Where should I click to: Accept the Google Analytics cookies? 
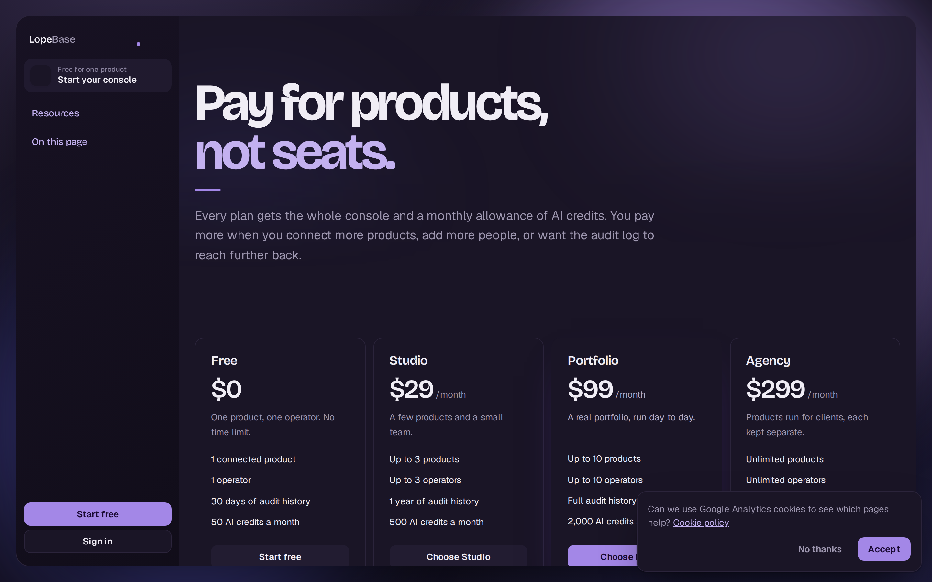pyautogui.click(x=884, y=549)
